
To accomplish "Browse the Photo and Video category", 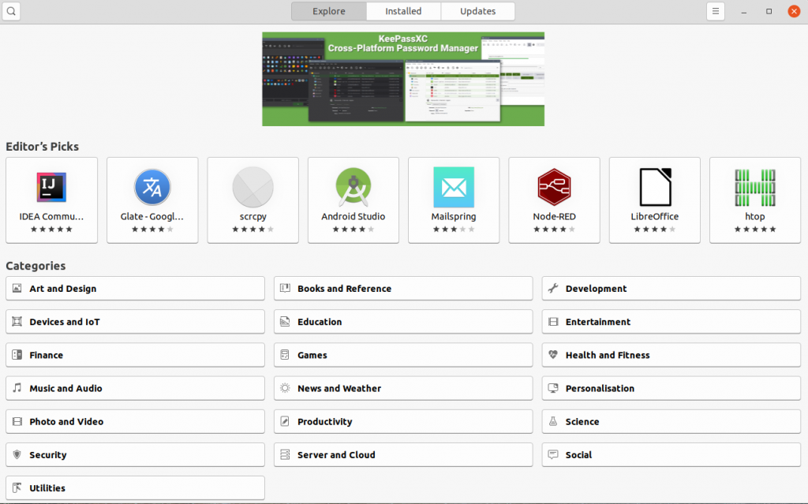I will (x=135, y=421).
